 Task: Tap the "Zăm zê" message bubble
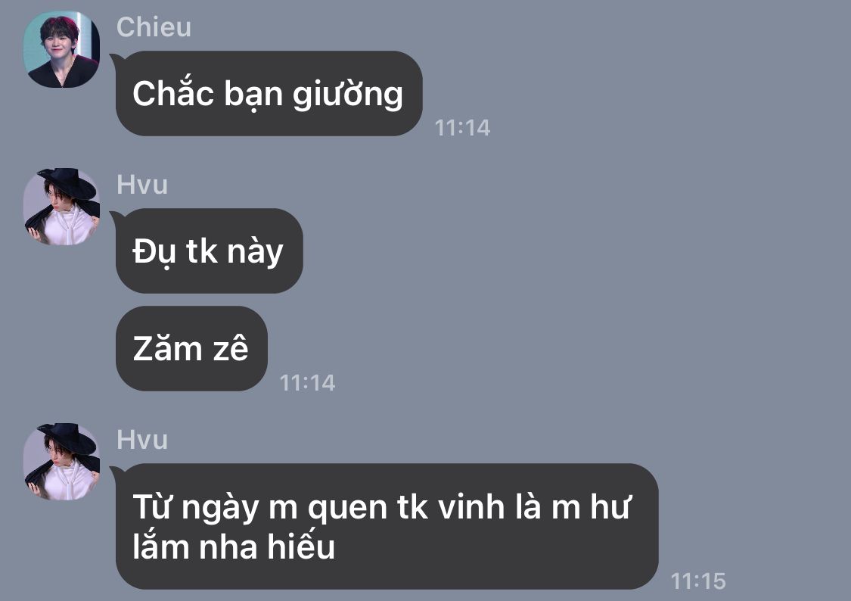click(191, 348)
